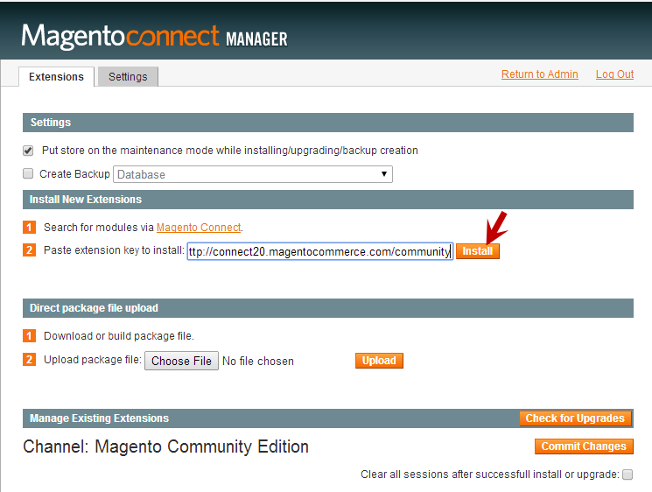The height and width of the screenshot is (492, 652).
Task: Click the 'Paste extension key to install:' label
Action: [114, 250]
